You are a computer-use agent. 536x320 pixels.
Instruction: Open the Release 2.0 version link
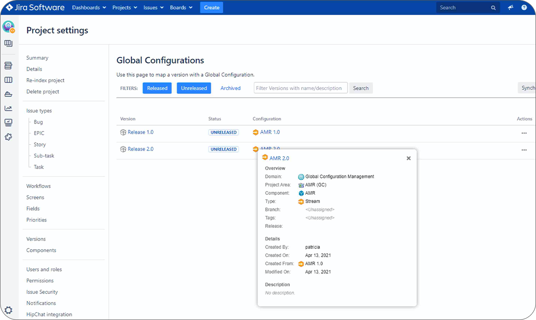point(140,149)
